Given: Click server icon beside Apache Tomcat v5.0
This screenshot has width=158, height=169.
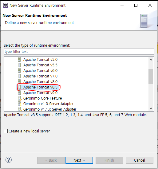Looking at the screenshot, I should [x=19, y=60].
